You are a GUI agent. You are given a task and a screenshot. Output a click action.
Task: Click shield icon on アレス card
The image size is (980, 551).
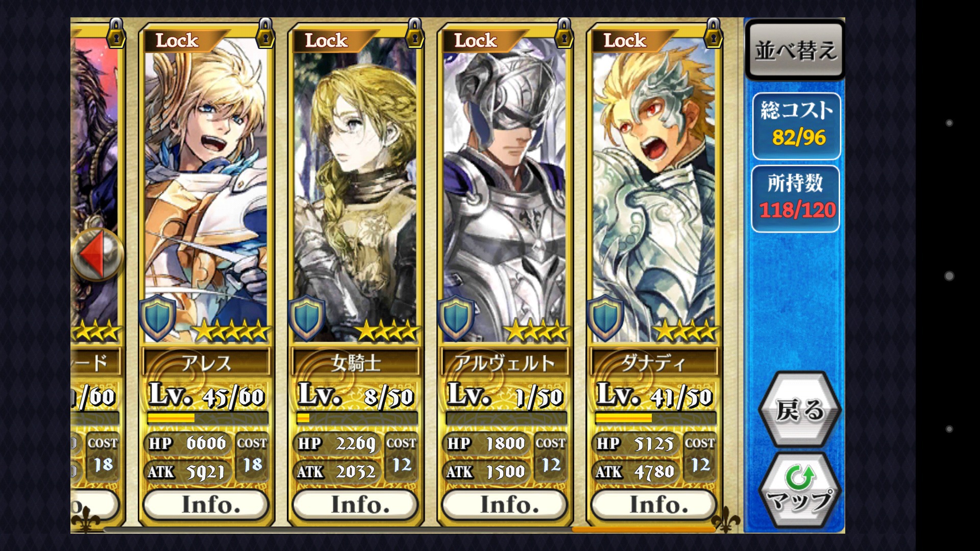(158, 317)
